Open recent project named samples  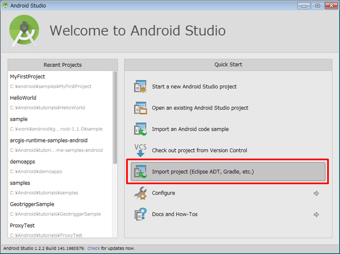click(x=20, y=183)
